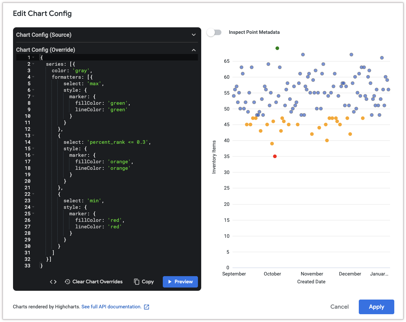Cancel the chart config edits

(x=339, y=307)
